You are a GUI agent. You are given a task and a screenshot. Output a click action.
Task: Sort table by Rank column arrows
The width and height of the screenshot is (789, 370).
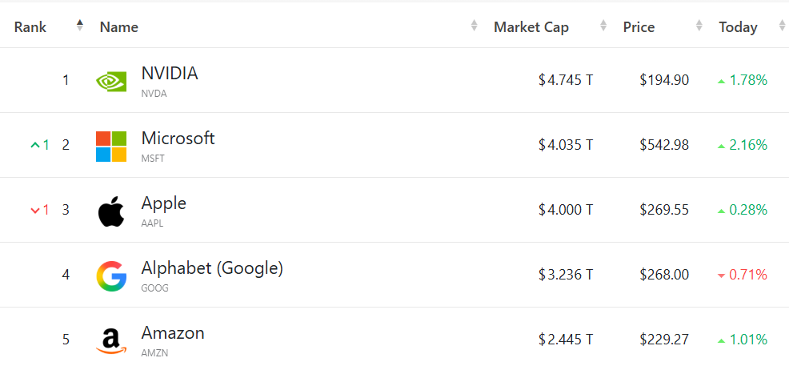click(80, 26)
